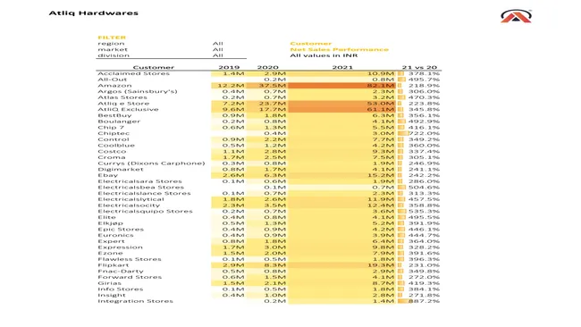The image size is (581, 327).
Task: Select the Girias customer name
Action: coord(109,283)
